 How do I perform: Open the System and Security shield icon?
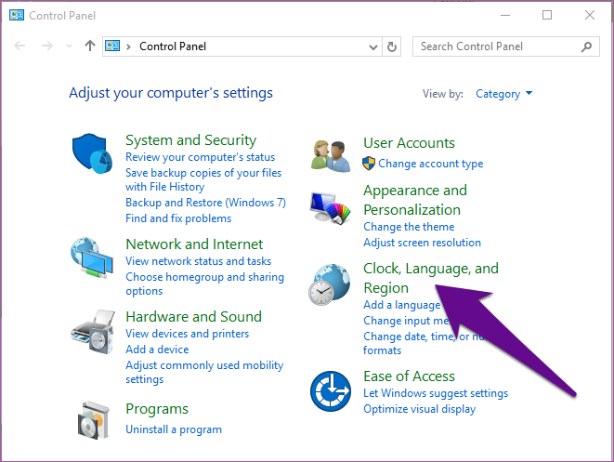(x=92, y=153)
